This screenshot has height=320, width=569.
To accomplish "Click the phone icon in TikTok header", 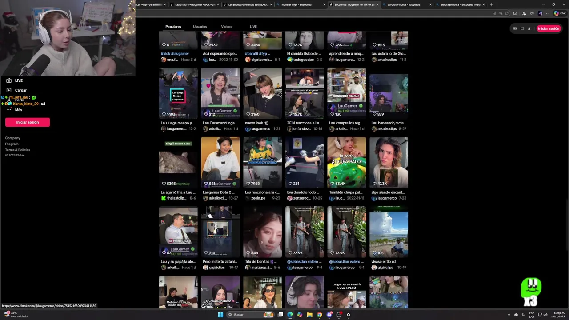I will (522, 28).
